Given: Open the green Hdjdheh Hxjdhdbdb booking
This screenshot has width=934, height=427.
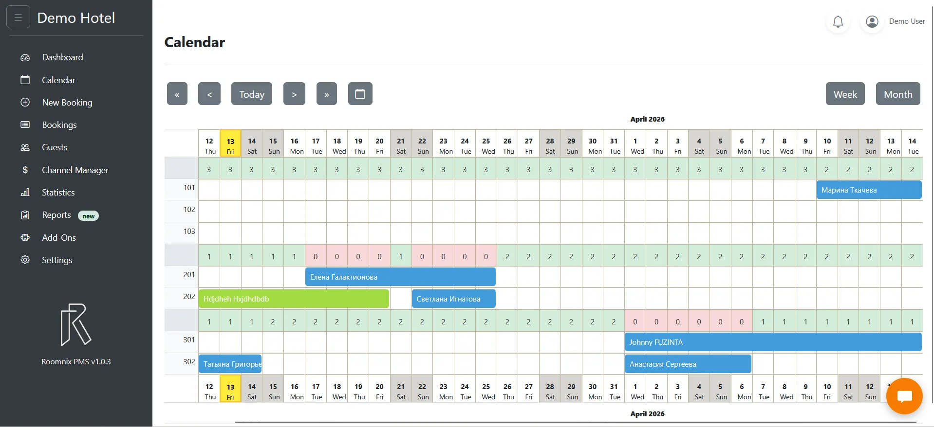Looking at the screenshot, I should [x=294, y=299].
